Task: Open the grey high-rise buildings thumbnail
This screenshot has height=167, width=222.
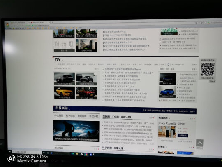Action: (x=87, y=45)
